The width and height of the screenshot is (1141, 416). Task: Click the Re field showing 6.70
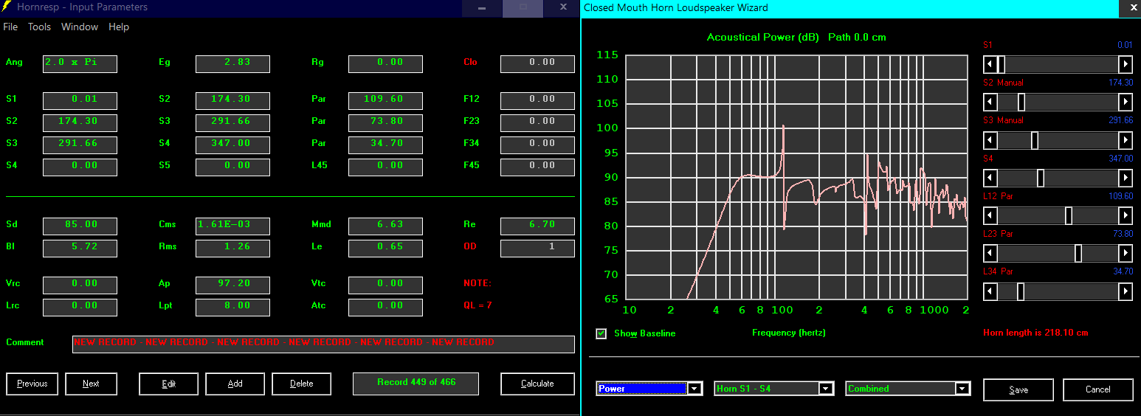[537, 226]
